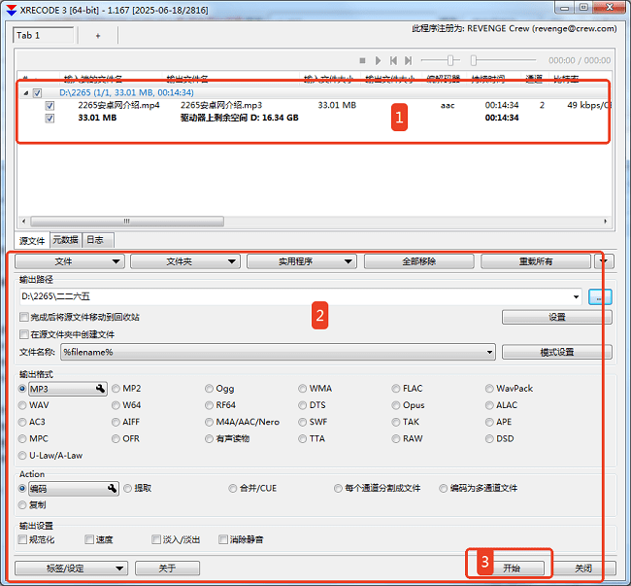Screen dimensions: 631x586
Task: Select the MP3 output format
Action: point(22,389)
